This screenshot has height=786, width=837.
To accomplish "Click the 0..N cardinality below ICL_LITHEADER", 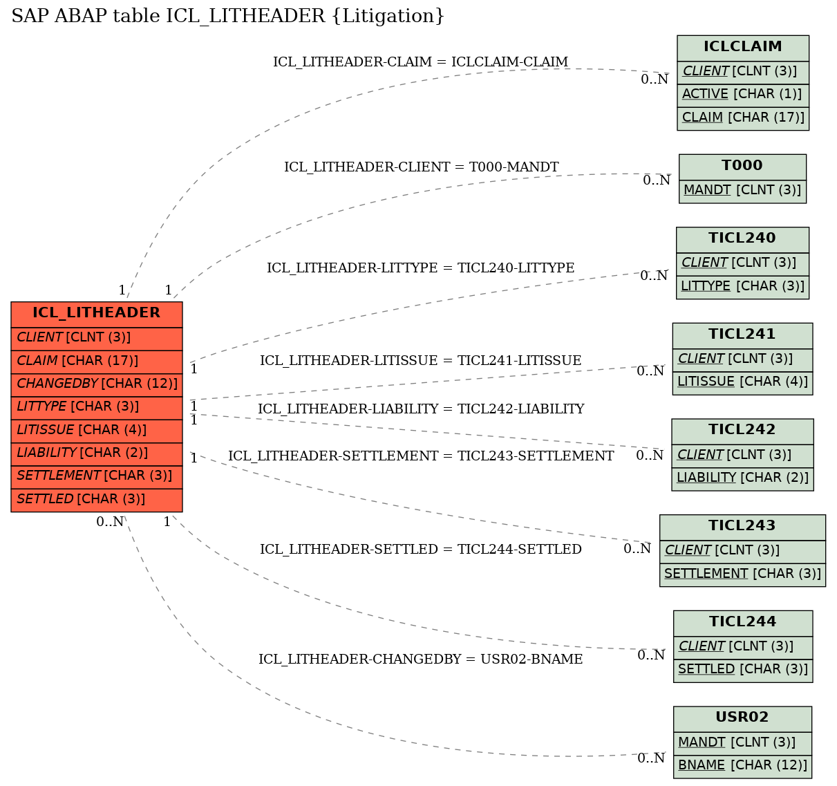I will click(110, 522).
